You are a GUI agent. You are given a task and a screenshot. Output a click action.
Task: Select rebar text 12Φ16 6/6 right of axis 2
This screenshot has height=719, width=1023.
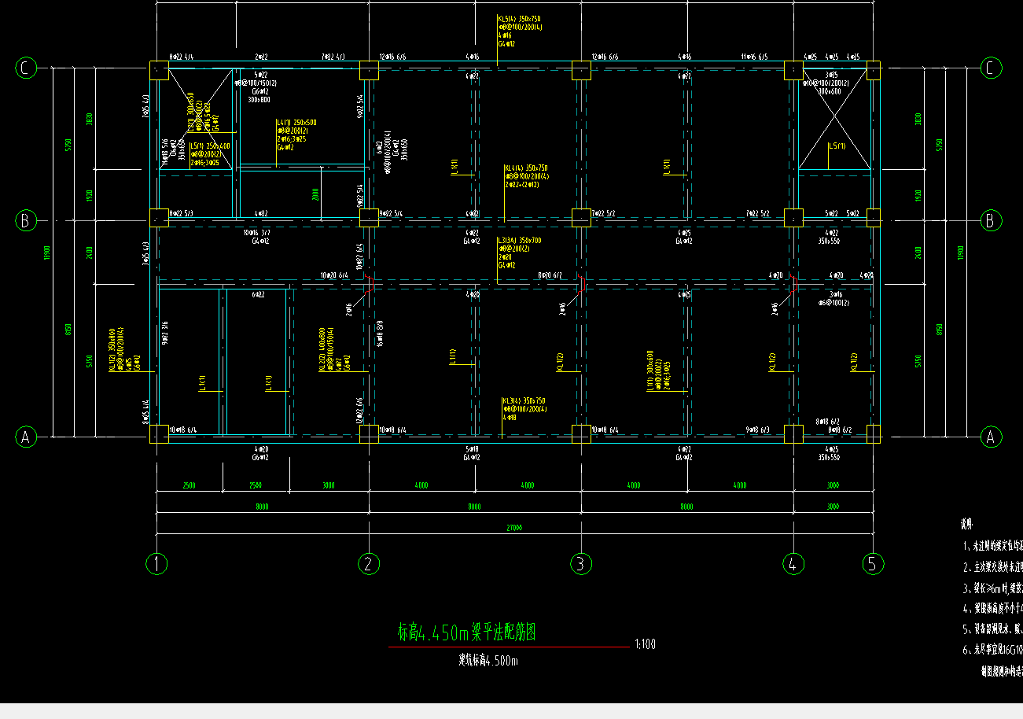click(x=393, y=57)
